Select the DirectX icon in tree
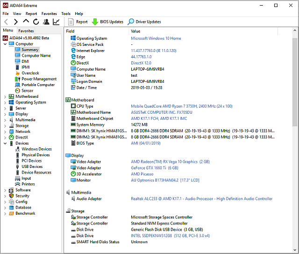299x254 pixels. (x=11, y=138)
